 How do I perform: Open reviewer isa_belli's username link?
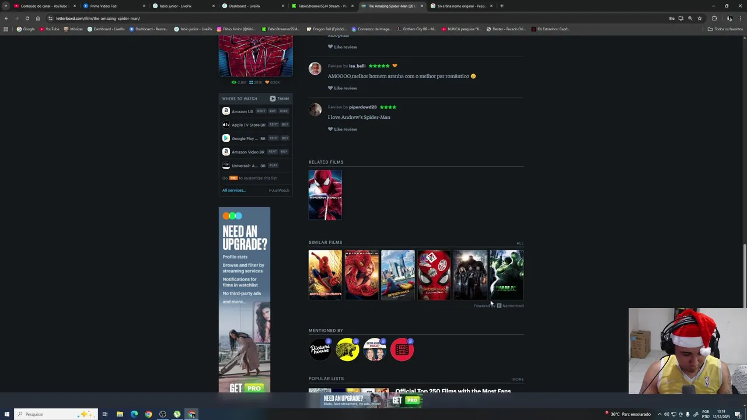coord(357,66)
